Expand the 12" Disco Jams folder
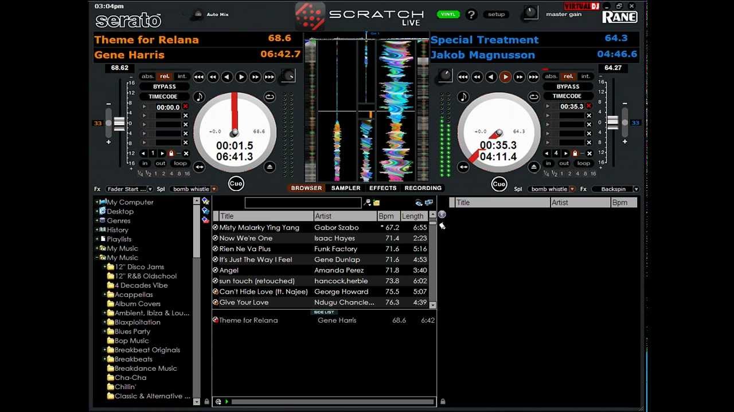This screenshot has height=412, width=734. pyautogui.click(x=105, y=267)
